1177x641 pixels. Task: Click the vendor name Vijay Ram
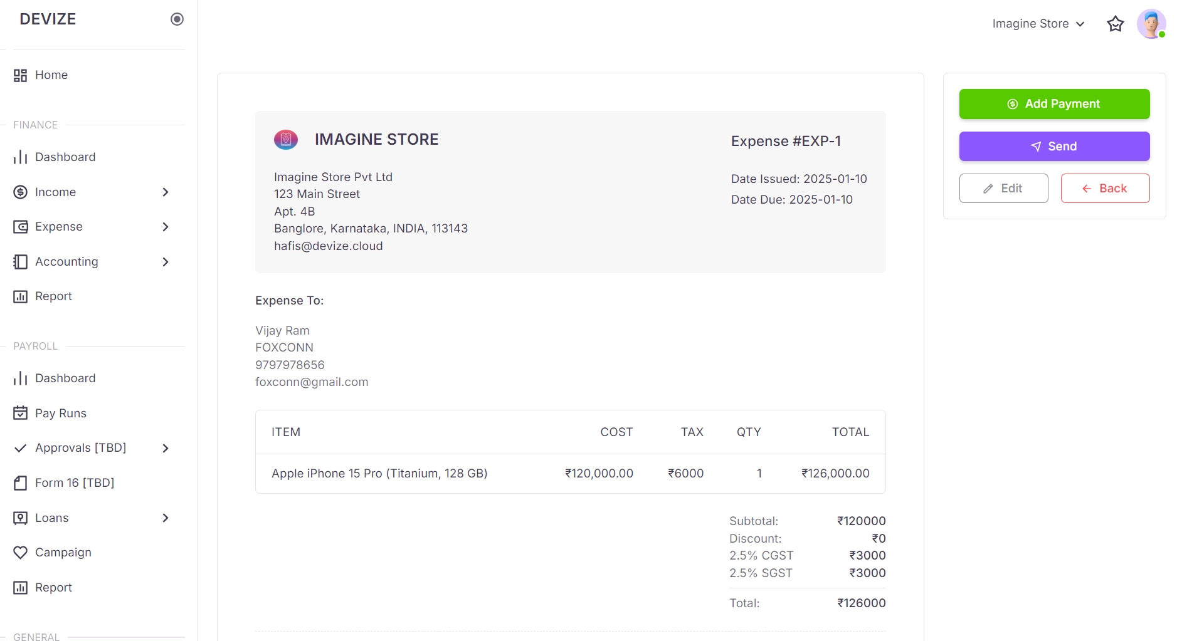pyautogui.click(x=282, y=331)
